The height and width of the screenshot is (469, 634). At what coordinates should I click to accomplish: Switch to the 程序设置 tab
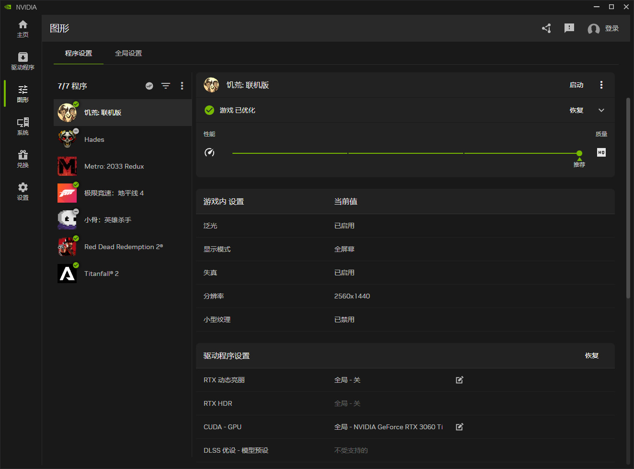click(79, 53)
